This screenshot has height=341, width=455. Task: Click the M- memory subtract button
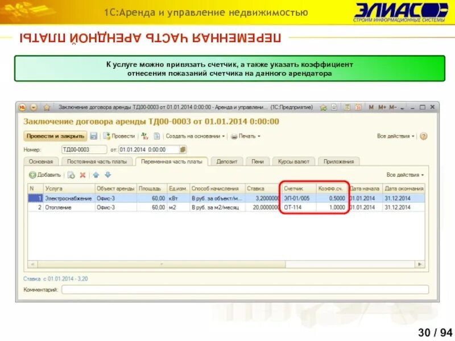tap(393, 107)
